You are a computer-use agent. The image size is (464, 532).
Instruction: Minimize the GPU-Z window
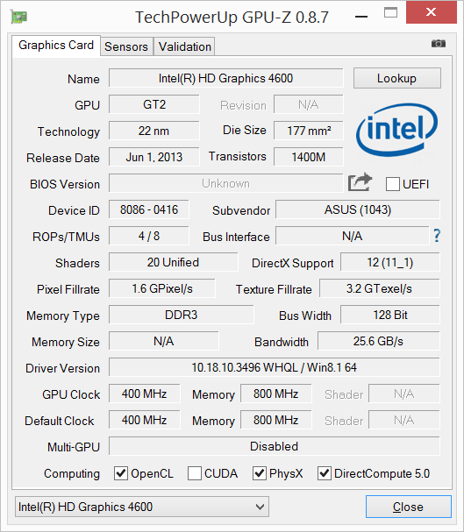click(362, 16)
